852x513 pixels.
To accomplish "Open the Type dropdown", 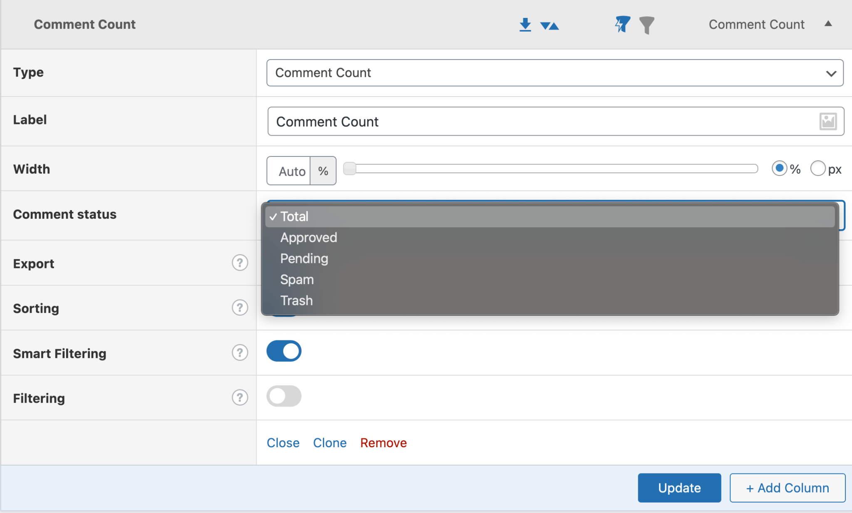I will click(555, 73).
